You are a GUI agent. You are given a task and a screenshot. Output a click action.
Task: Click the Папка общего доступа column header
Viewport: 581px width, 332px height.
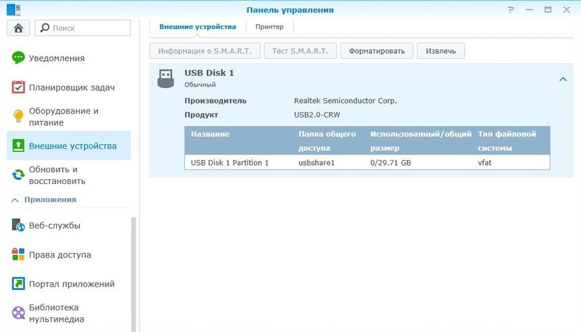[x=327, y=141]
